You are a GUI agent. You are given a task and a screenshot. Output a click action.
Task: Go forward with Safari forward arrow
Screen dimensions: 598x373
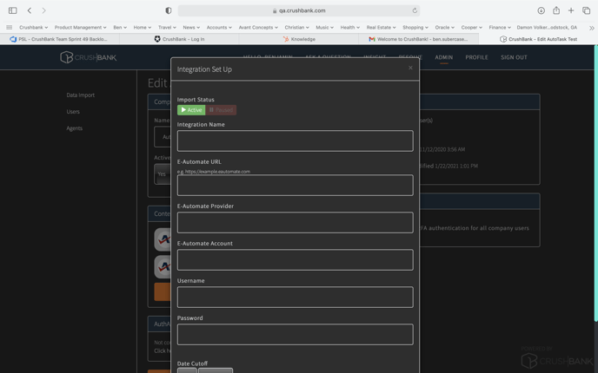point(43,10)
